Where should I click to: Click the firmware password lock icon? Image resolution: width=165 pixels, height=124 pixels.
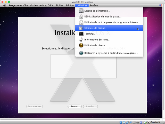click(x=81, y=22)
